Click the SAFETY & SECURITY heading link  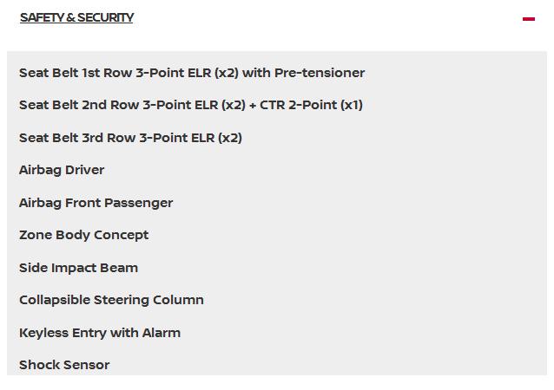[x=76, y=17]
